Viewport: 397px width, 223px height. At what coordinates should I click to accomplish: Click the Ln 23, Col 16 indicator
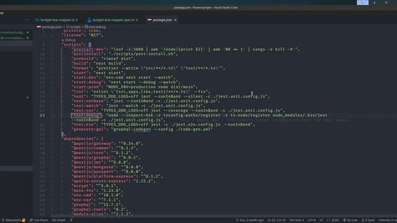(x=276, y=221)
